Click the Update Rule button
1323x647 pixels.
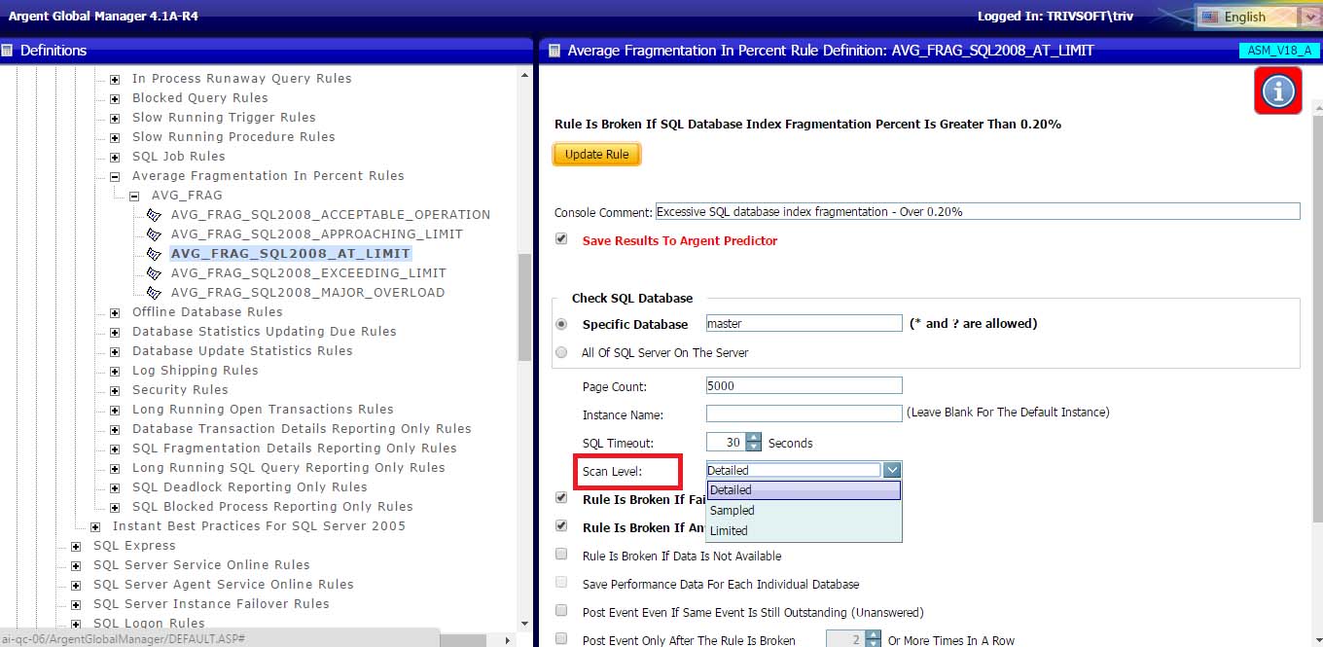point(597,155)
